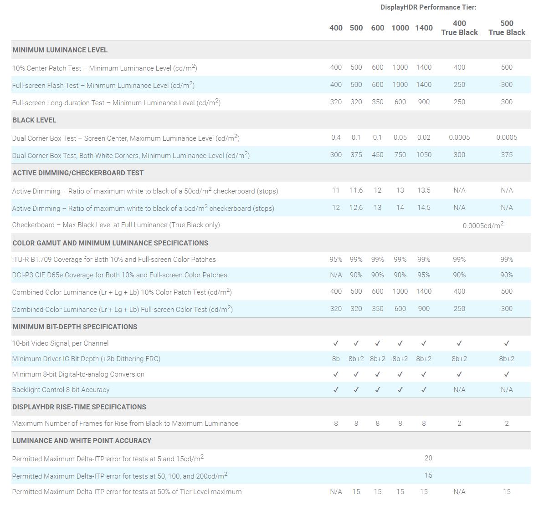Screen dimensions: 544x505
Task: Click the 'ACTIVE DIMMING/CHECKERBOARD TEST' section heading
Action: click(x=78, y=173)
